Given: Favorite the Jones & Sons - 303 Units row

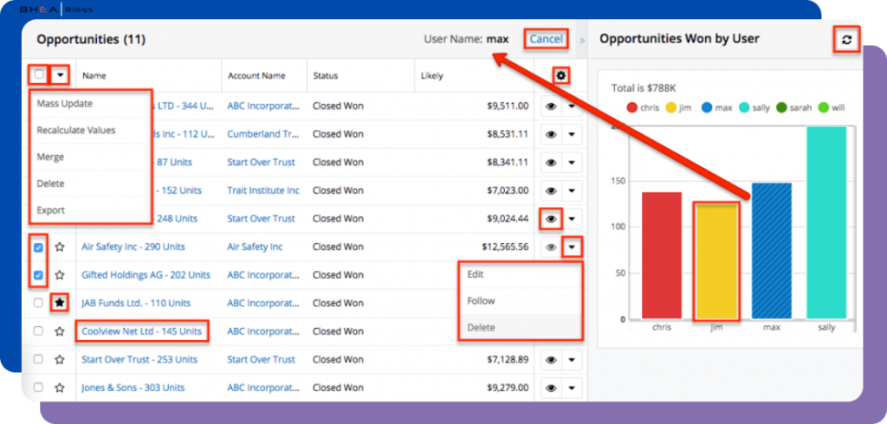Looking at the screenshot, I should (60, 388).
